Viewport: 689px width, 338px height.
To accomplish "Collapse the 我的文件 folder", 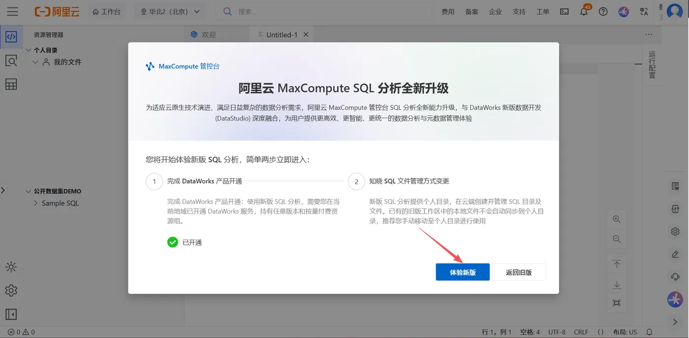I will click(x=35, y=62).
